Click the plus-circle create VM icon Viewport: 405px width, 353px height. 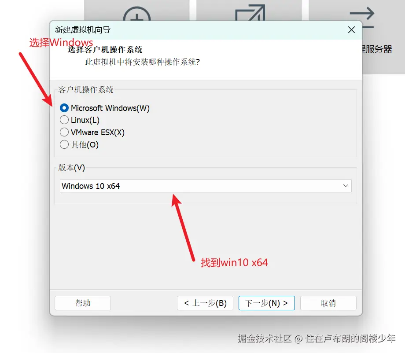pos(137,14)
